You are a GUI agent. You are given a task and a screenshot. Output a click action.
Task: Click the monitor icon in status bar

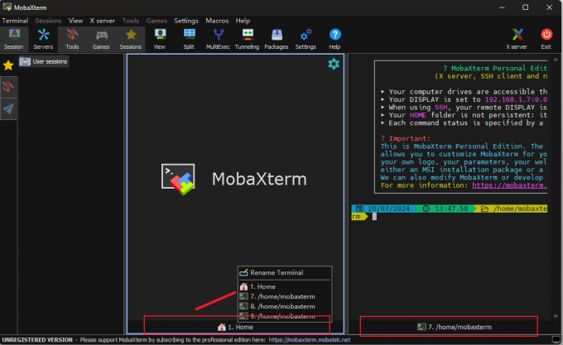[x=556, y=339]
